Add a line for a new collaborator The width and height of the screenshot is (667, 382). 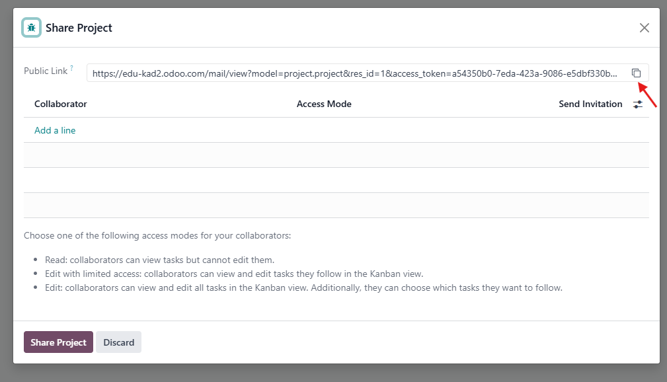(x=55, y=130)
